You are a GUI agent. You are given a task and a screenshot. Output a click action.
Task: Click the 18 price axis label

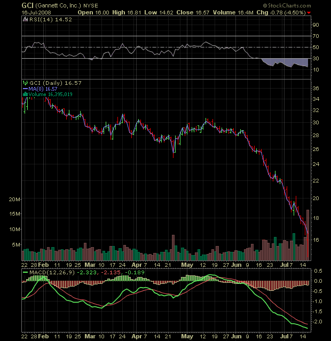pos(316,218)
